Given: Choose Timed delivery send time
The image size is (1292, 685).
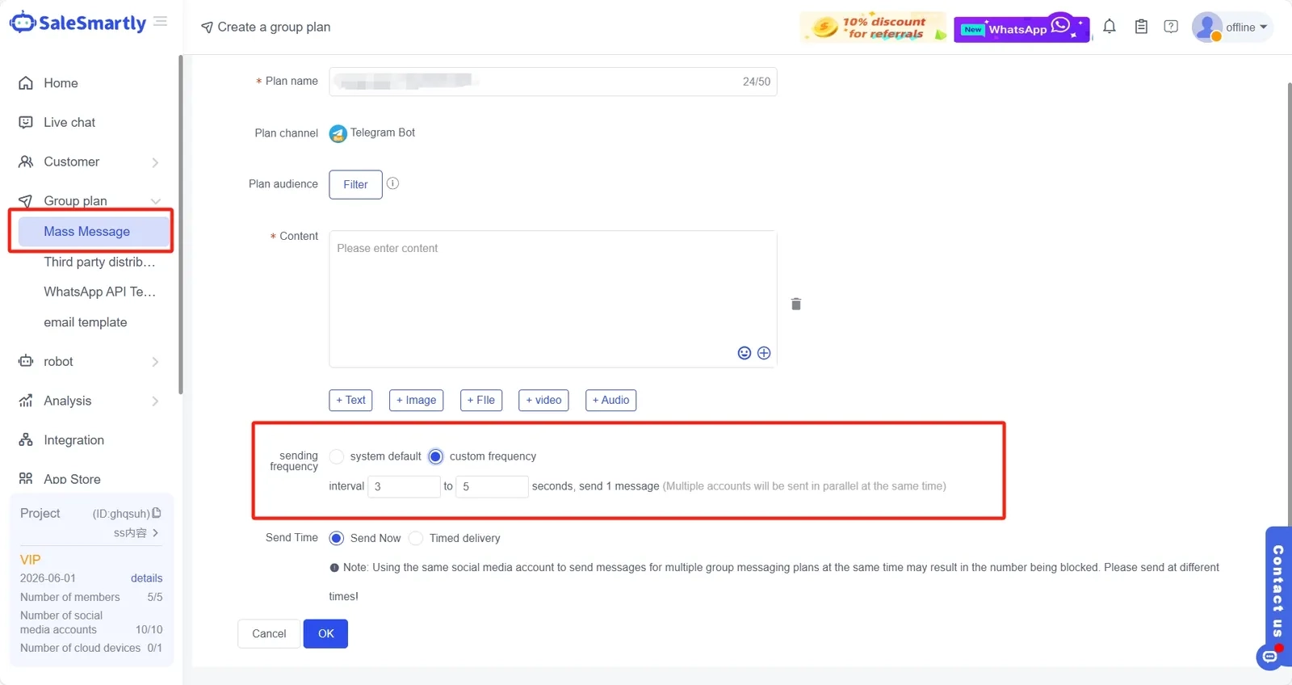Looking at the screenshot, I should [x=416, y=538].
